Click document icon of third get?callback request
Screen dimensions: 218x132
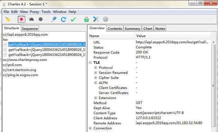[x=5, y=55]
